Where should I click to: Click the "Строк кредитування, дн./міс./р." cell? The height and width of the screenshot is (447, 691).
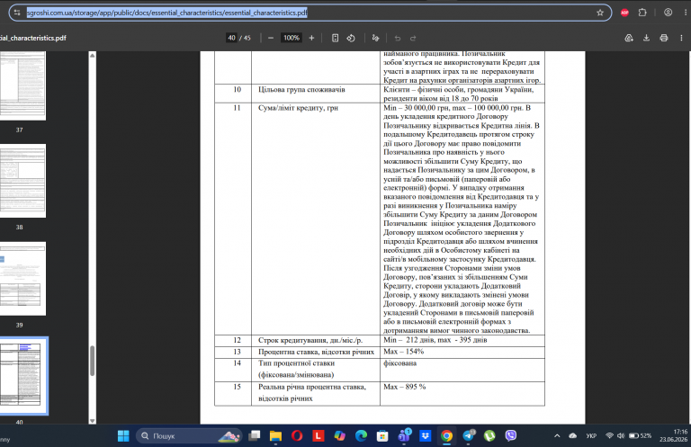[316, 341]
